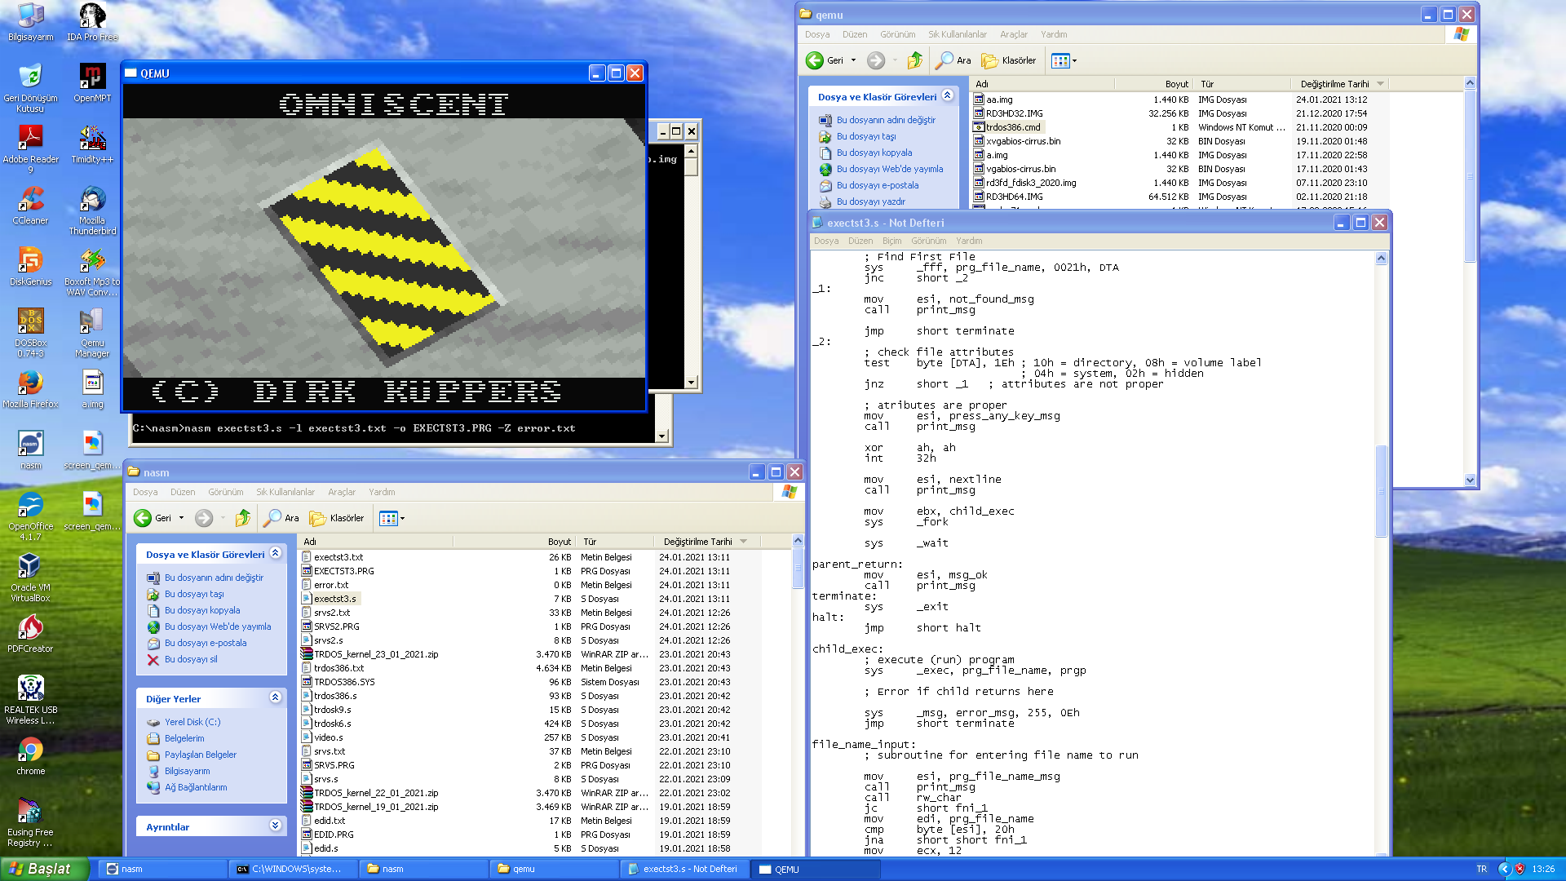
Task: Collapse Dosya ve Klasör Görevleri panel in qemu
Action: pyautogui.click(x=948, y=95)
